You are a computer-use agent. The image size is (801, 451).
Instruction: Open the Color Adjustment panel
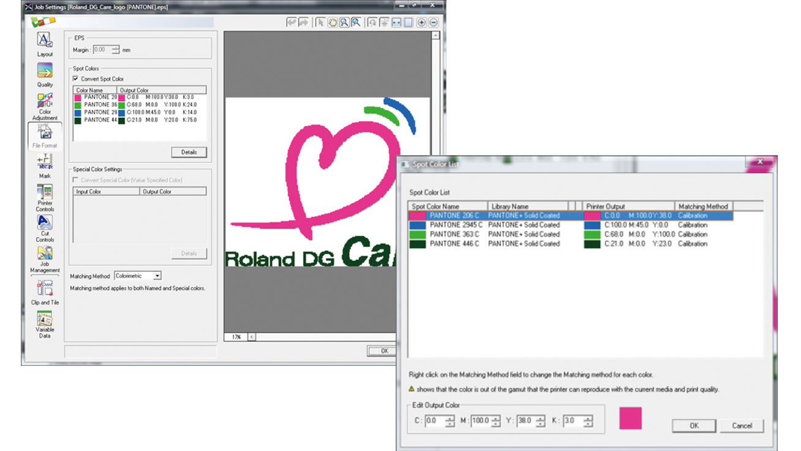[45, 104]
